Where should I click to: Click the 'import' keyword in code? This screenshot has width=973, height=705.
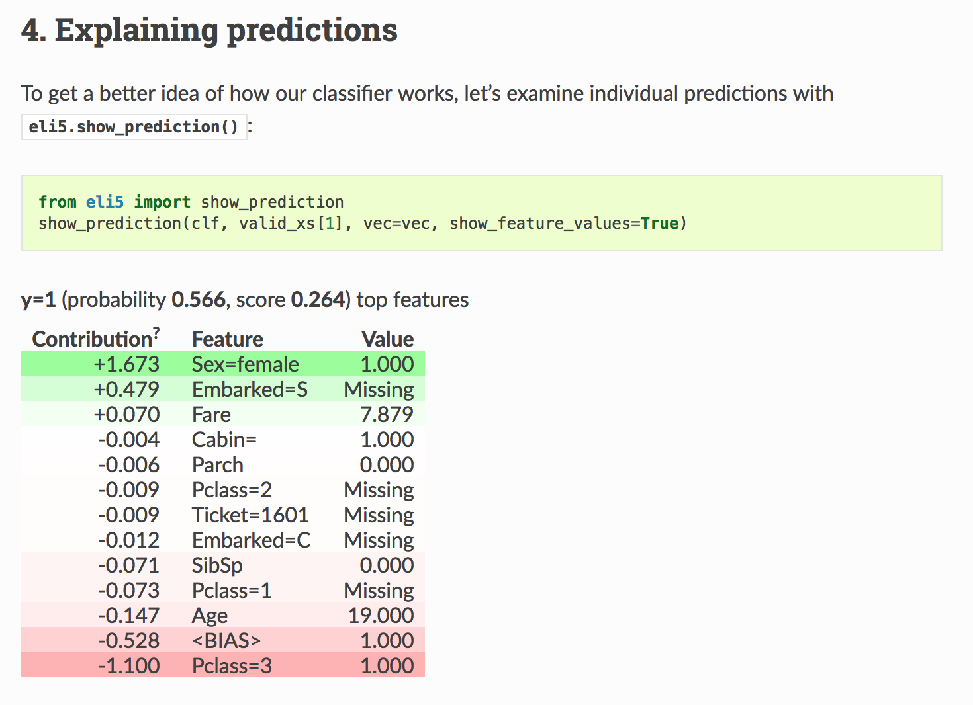coord(162,202)
